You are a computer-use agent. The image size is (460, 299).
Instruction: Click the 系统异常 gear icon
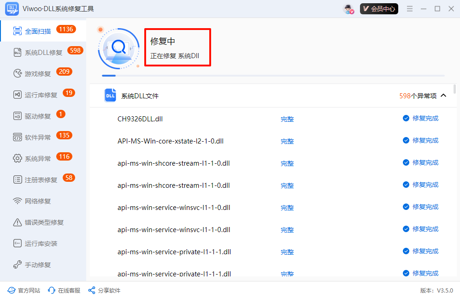coord(18,158)
